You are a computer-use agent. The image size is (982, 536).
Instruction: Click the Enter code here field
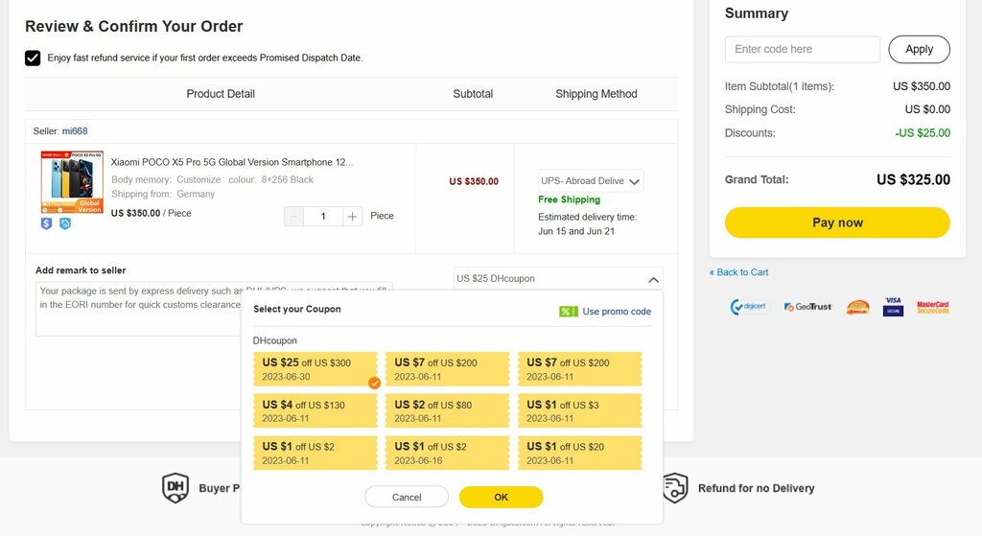(x=803, y=50)
